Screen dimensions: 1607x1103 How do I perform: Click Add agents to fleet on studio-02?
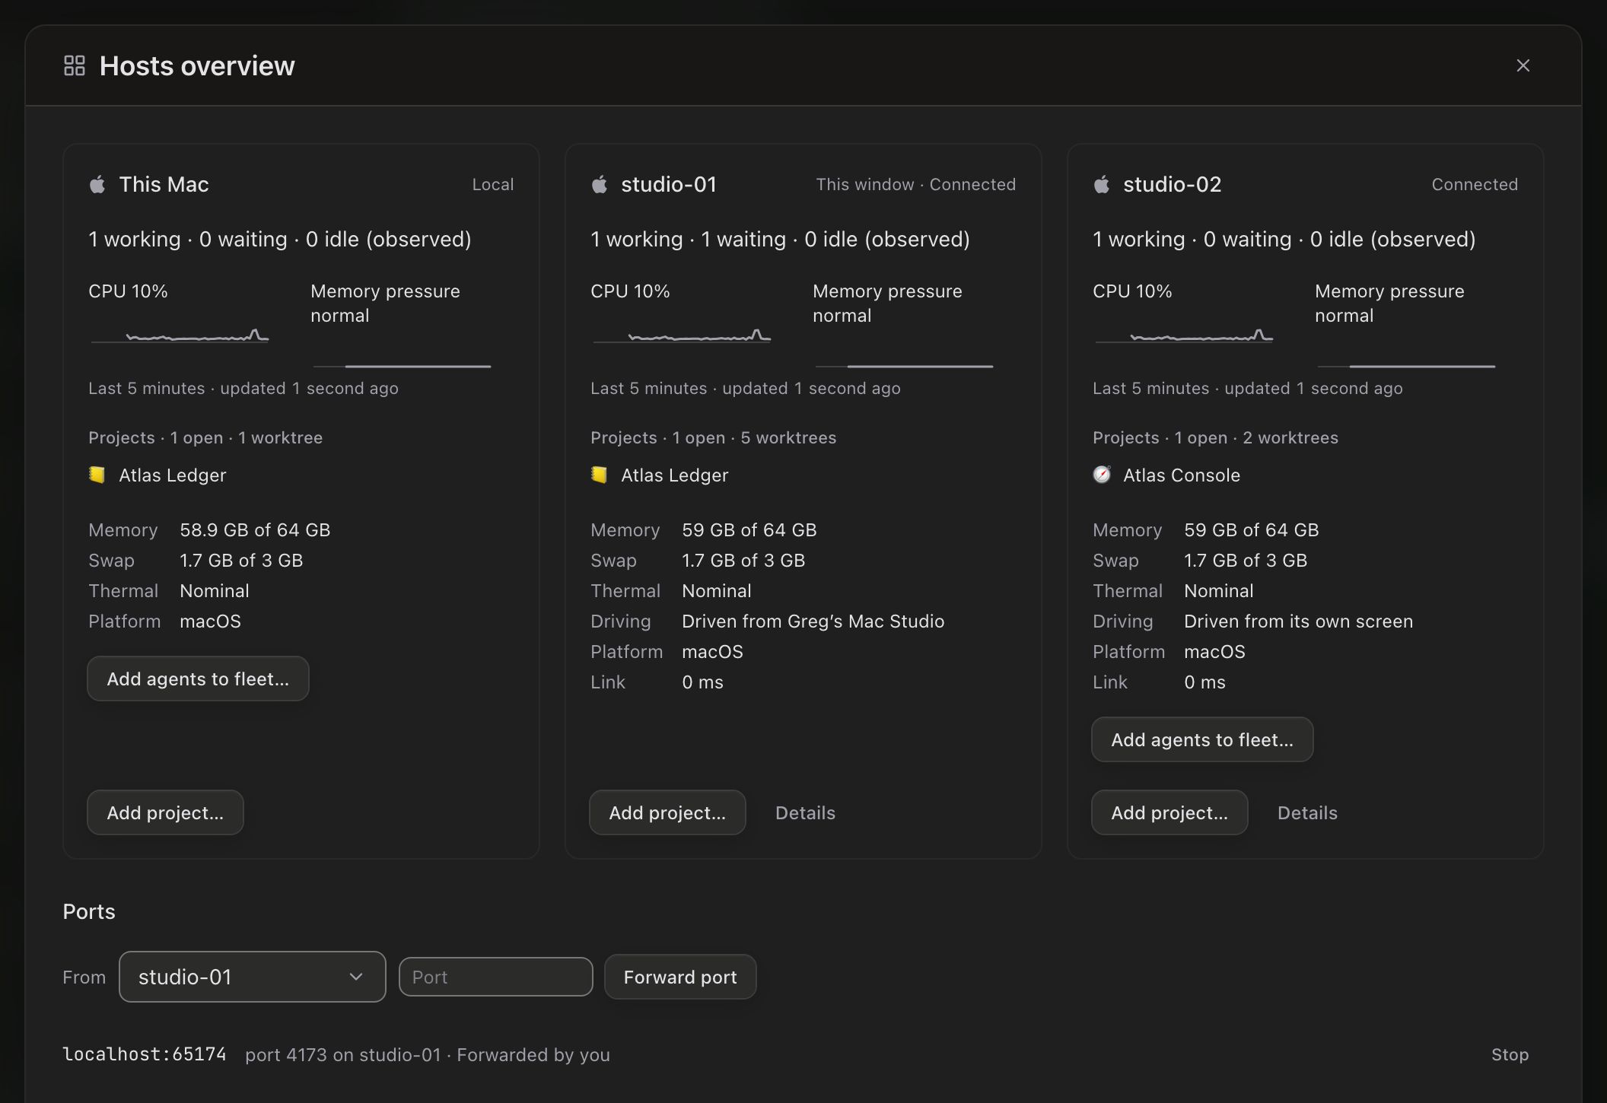point(1202,739)
